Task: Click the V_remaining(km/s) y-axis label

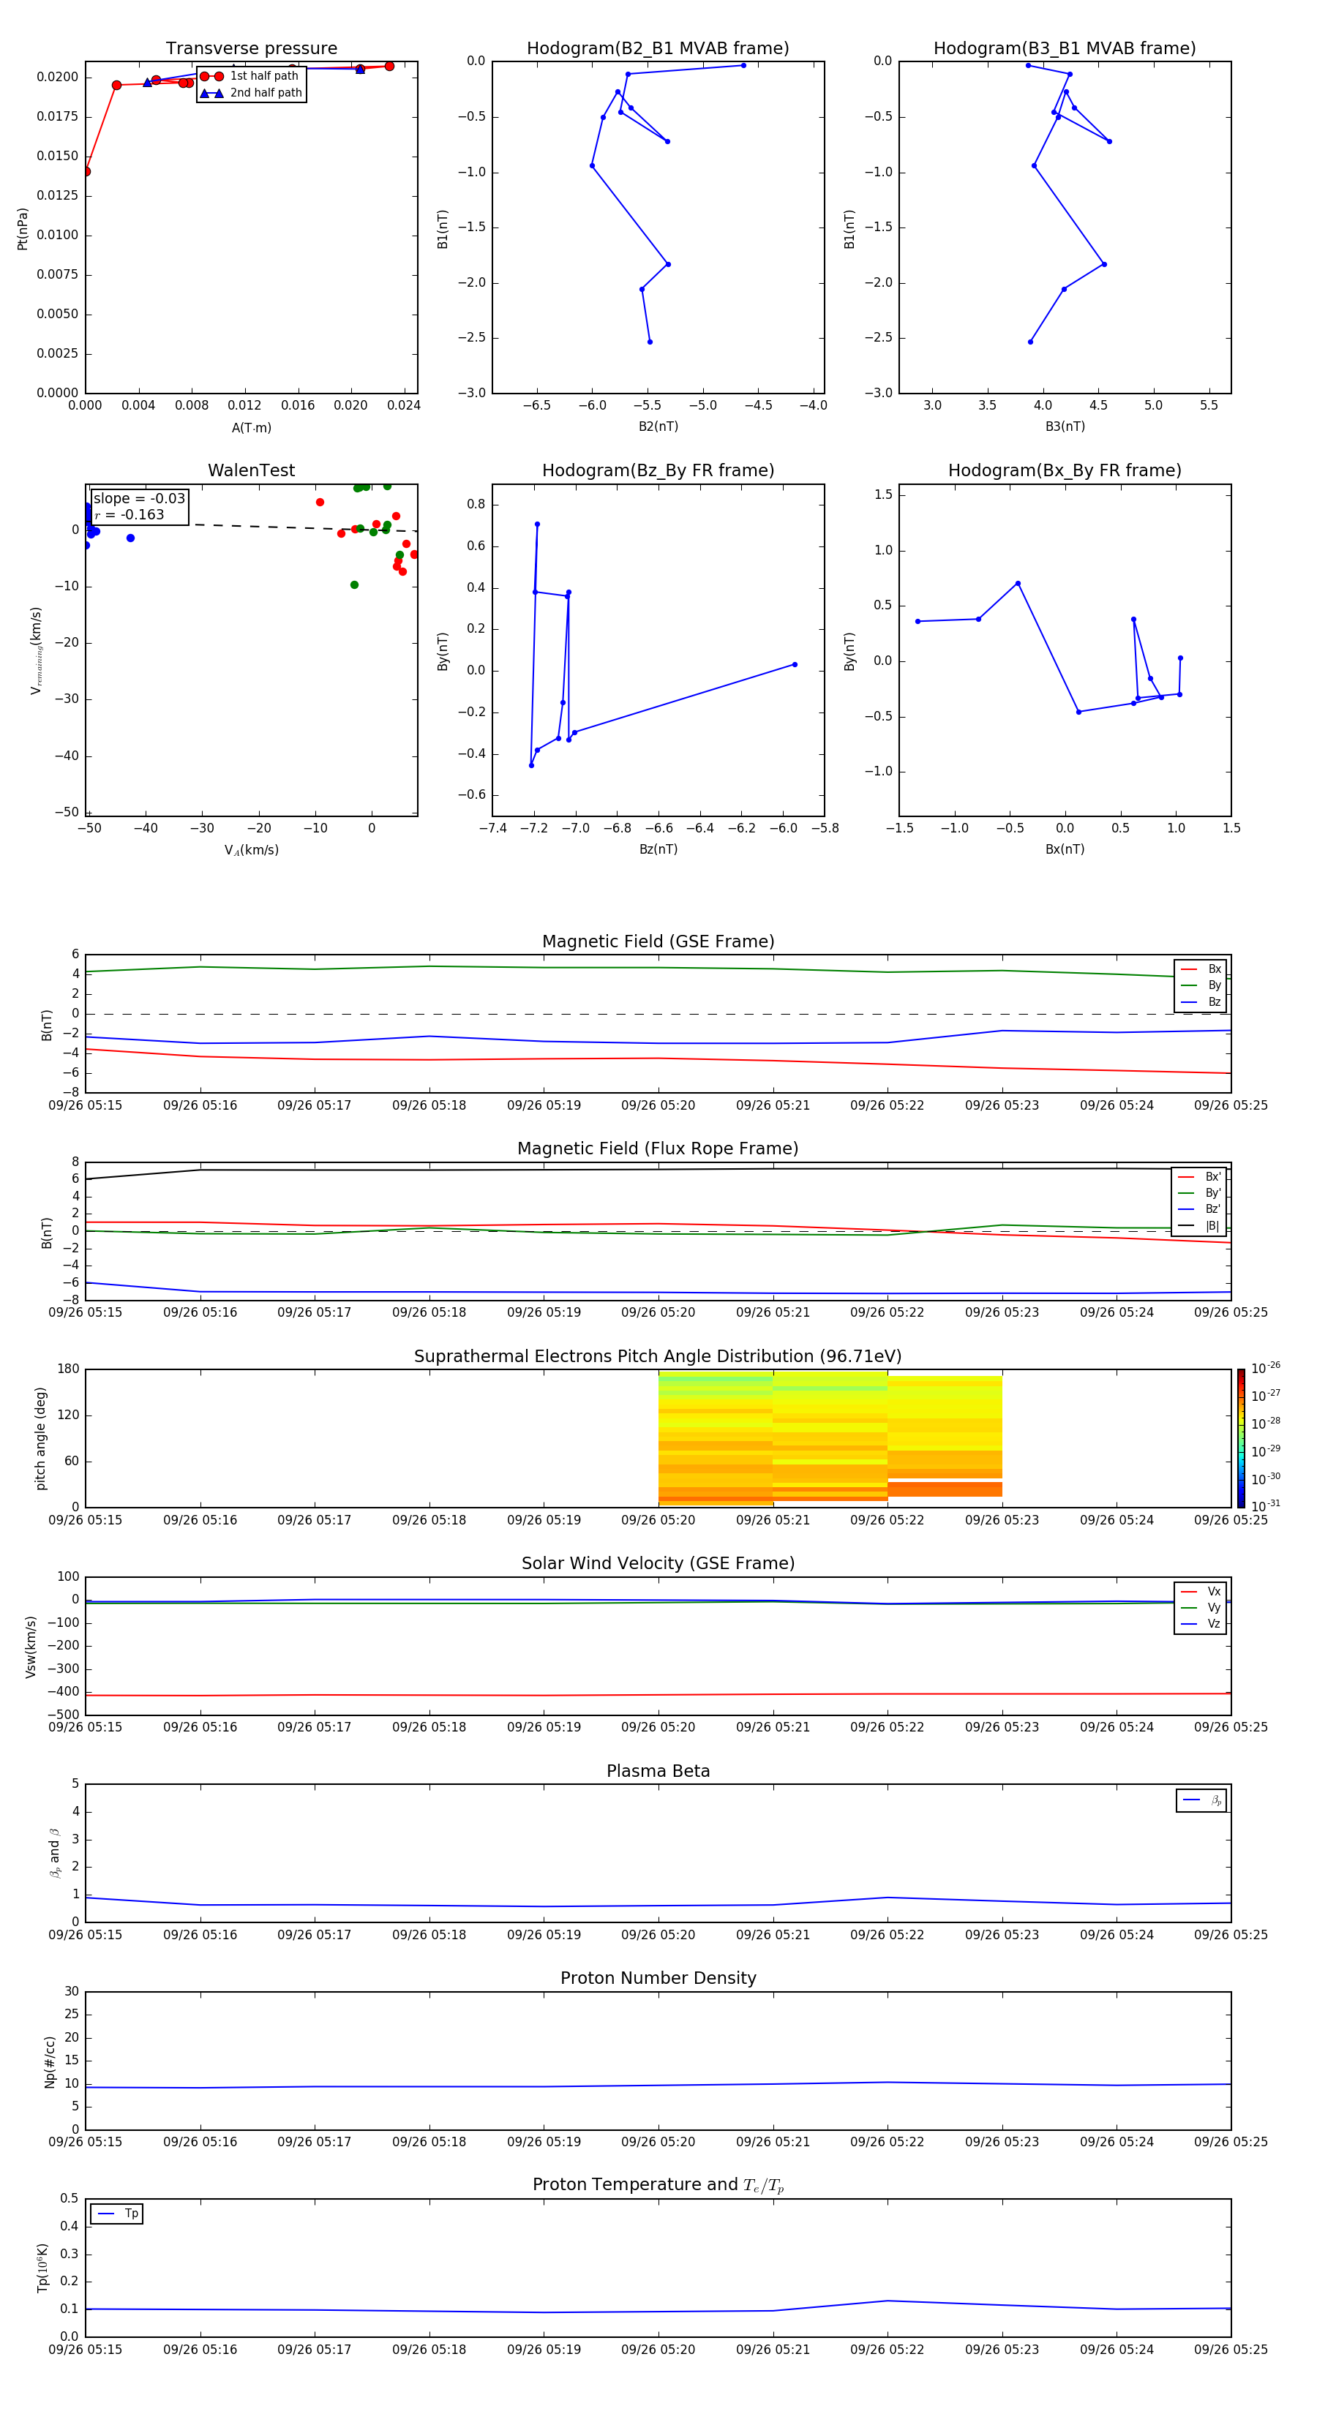Action: click(x=37, y=650)
